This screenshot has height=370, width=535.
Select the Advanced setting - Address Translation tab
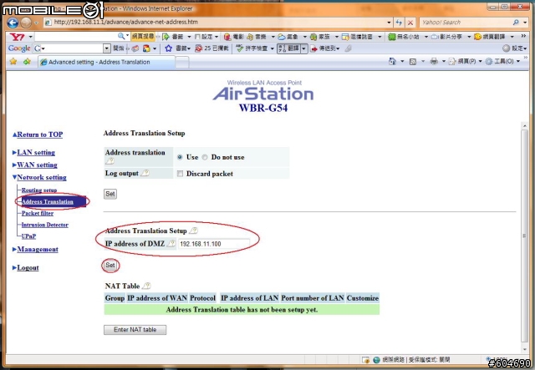click(106, 62)
